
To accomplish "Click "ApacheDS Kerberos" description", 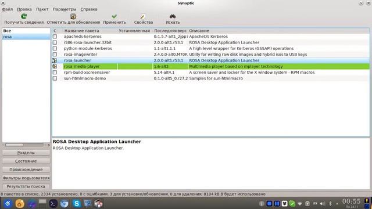I will point(208,37).
